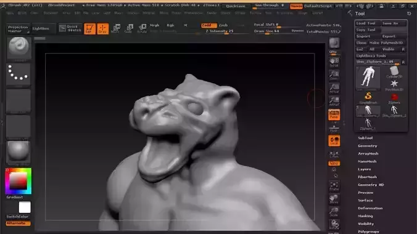This screenshot has width=417, height=234.
Task: Click Export button in Tool panel
Action: [394, 36]
